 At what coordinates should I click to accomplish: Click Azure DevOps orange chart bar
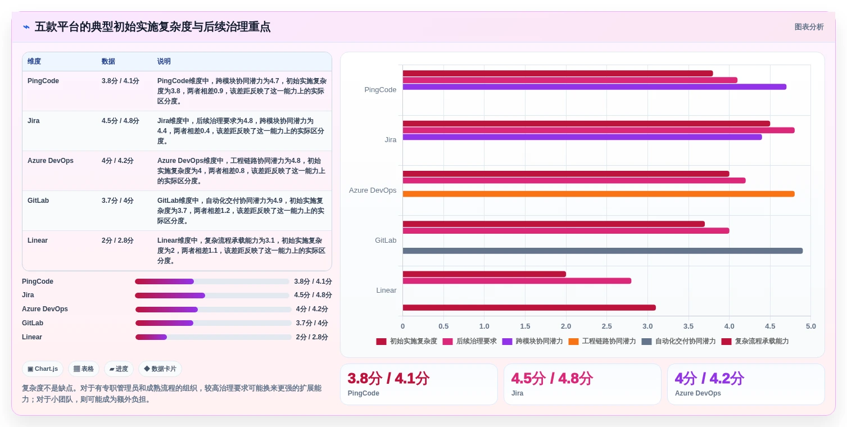599,194
